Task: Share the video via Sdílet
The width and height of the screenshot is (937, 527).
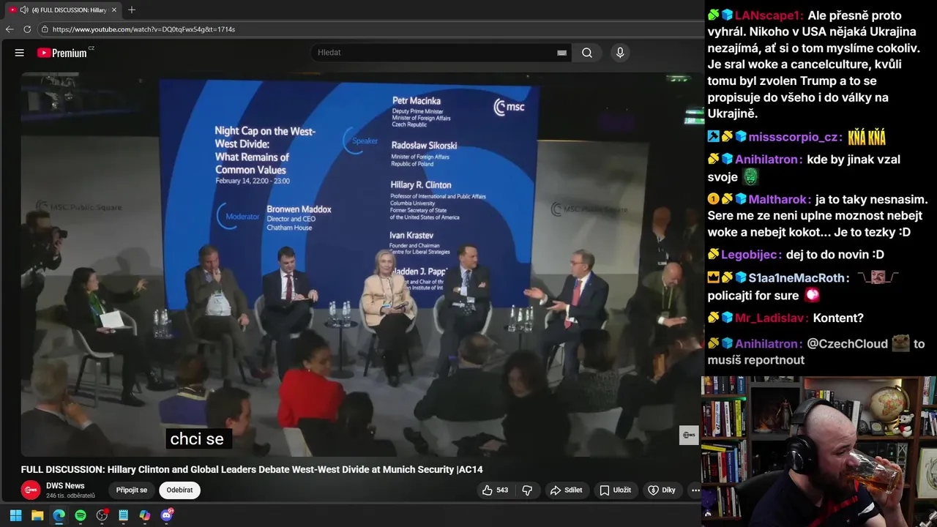Action: tap(566, 490)
